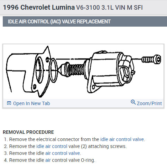
Task: Open 'air control valve' link in step 3
Action: coord(63,153)
